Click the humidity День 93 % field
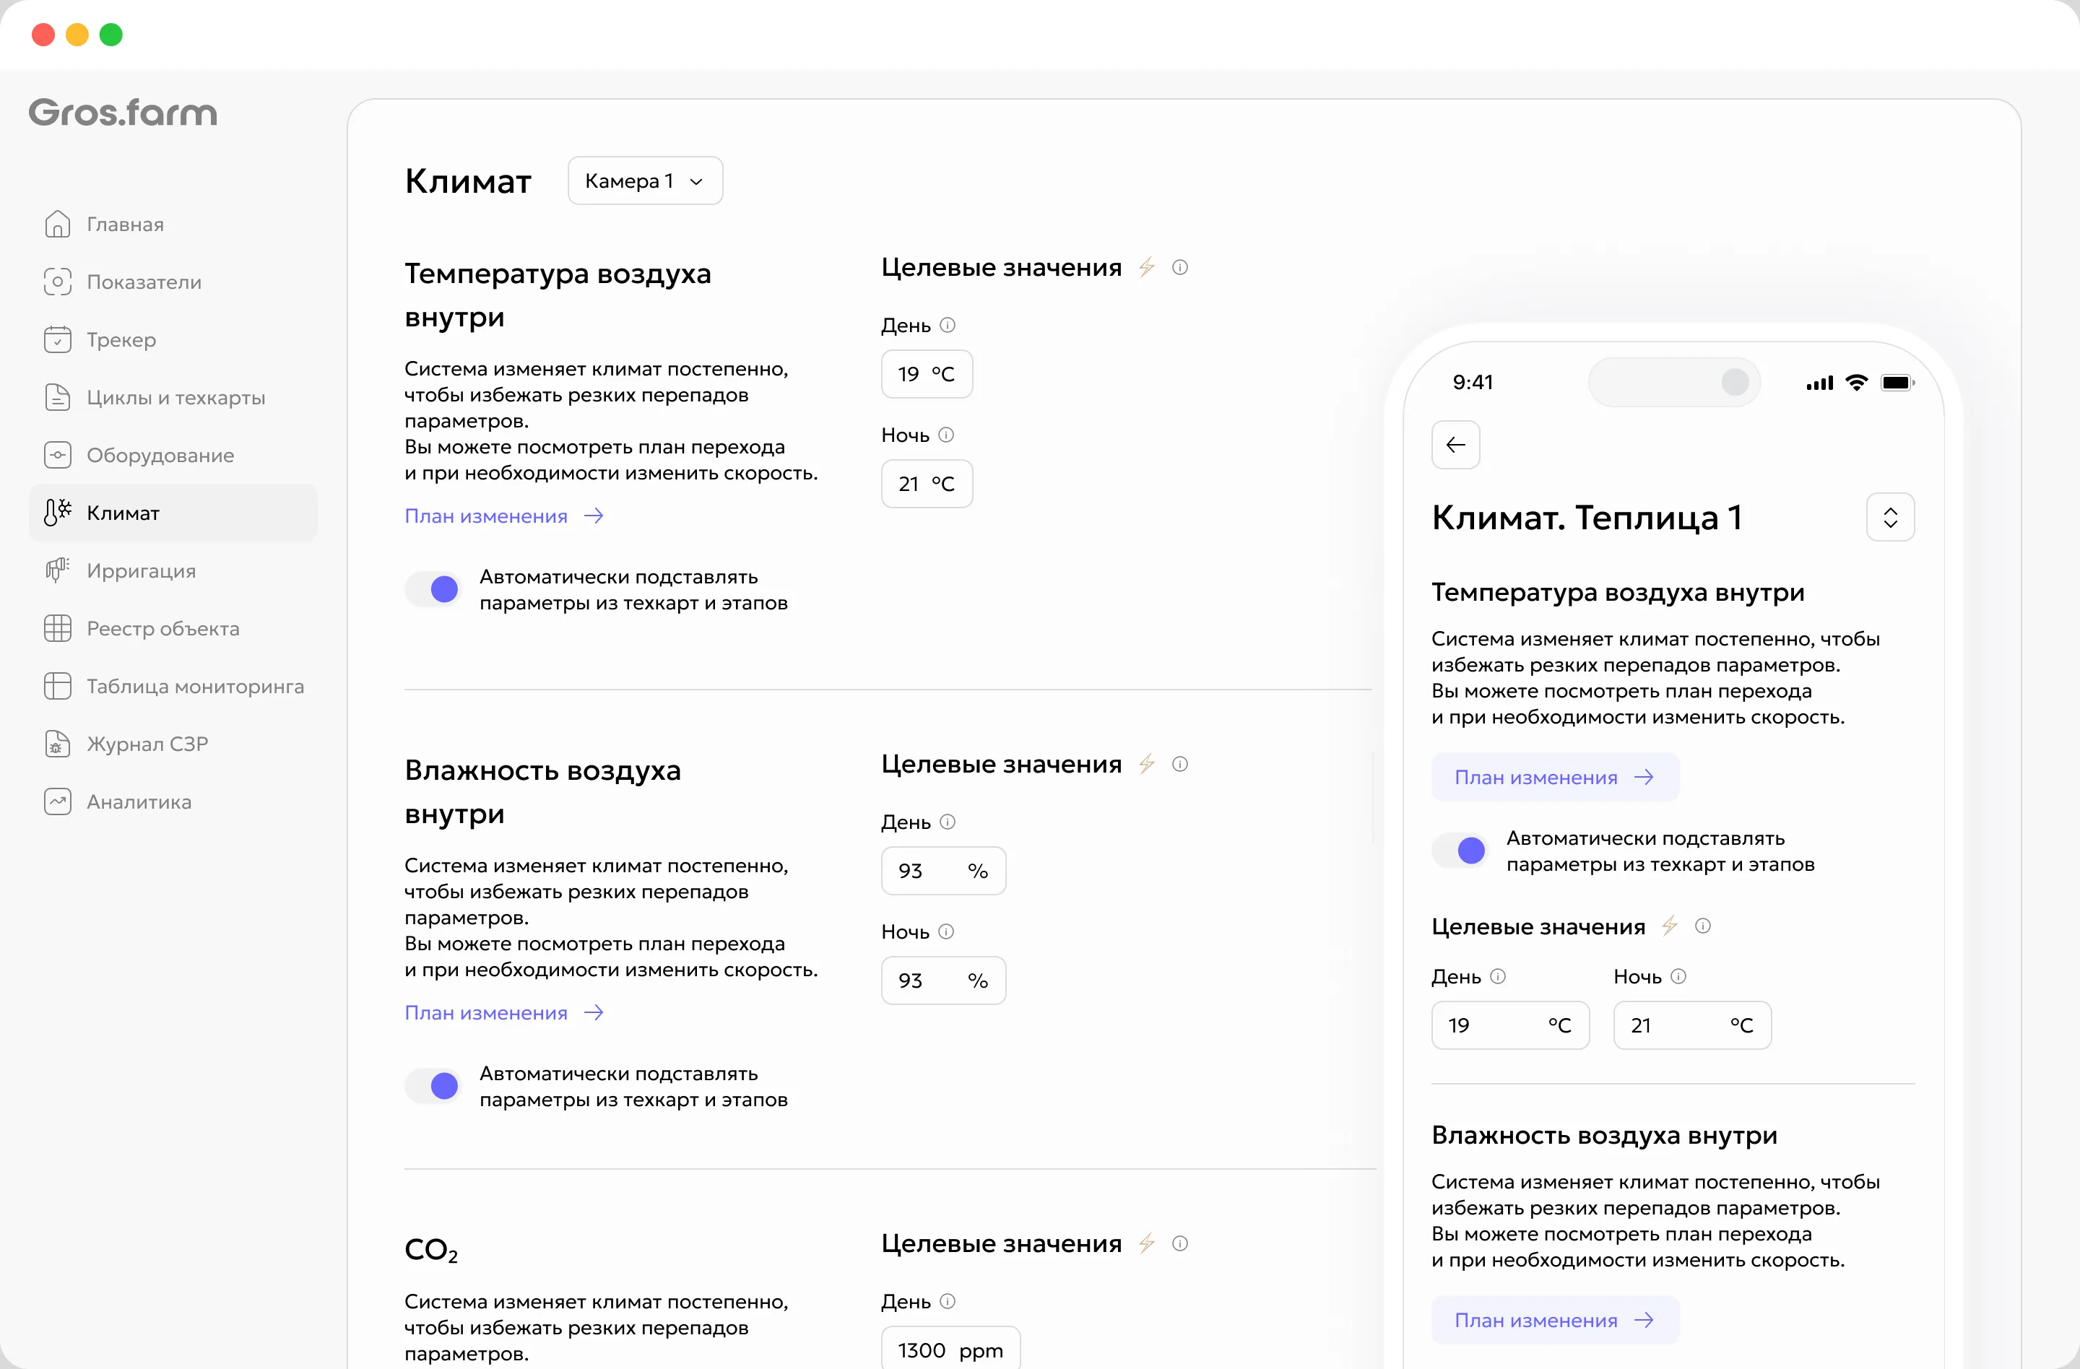Image resolution: width=2080 pixels, height=1369 pixels. coord(943,871)
